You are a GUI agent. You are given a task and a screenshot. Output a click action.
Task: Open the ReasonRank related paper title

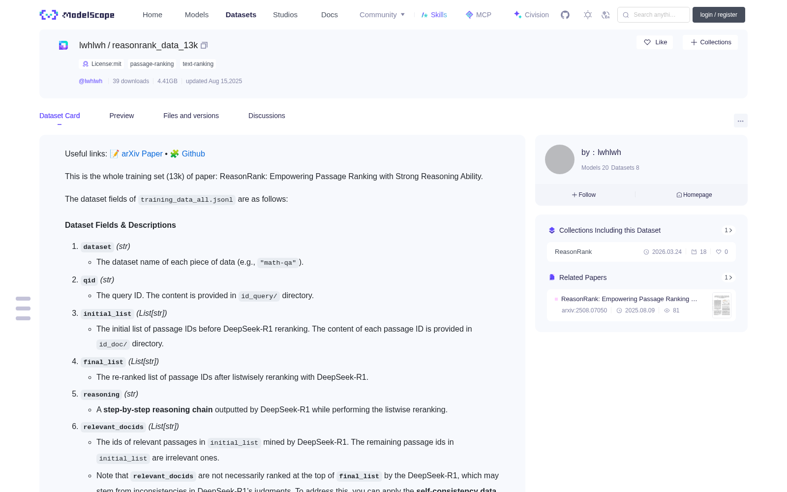tap(629, 299)
